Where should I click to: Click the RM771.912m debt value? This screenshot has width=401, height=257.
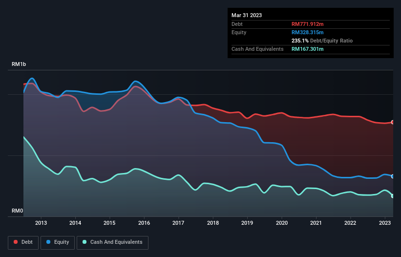[307, 24]
